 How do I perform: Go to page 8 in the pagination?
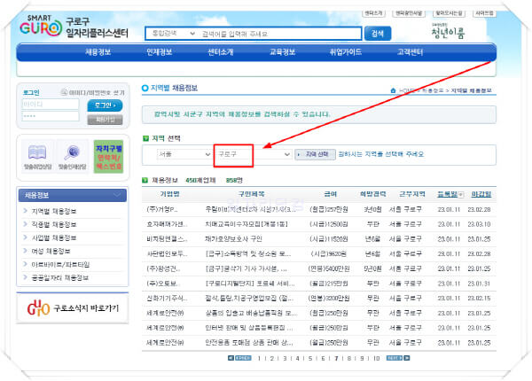[x=348, y=358]
